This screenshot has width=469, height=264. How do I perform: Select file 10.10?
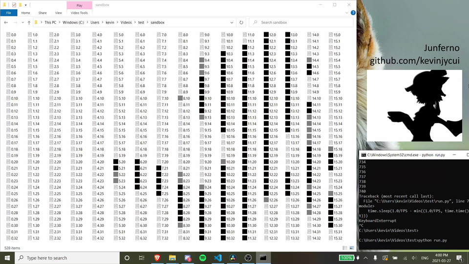pos(228,98)
